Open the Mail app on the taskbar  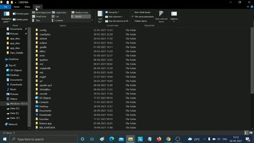121,139
